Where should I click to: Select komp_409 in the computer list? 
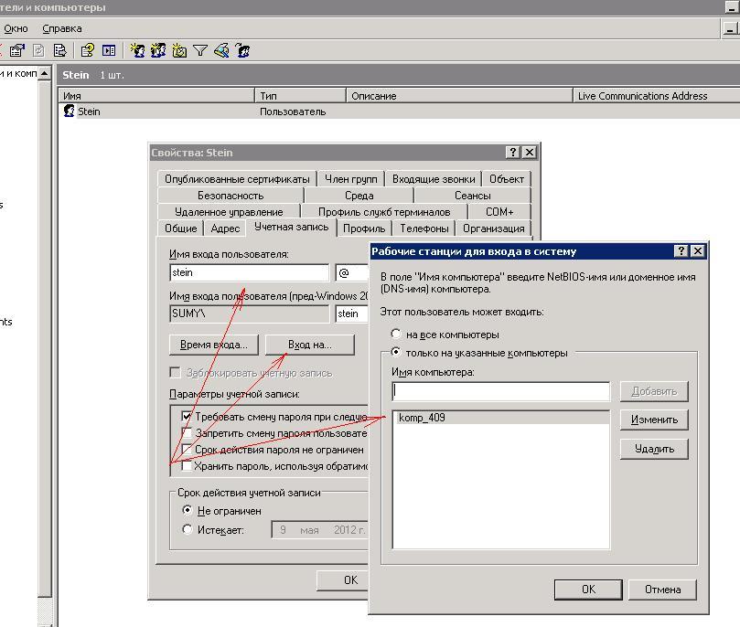pyautogui.click(x=423, y=418)
